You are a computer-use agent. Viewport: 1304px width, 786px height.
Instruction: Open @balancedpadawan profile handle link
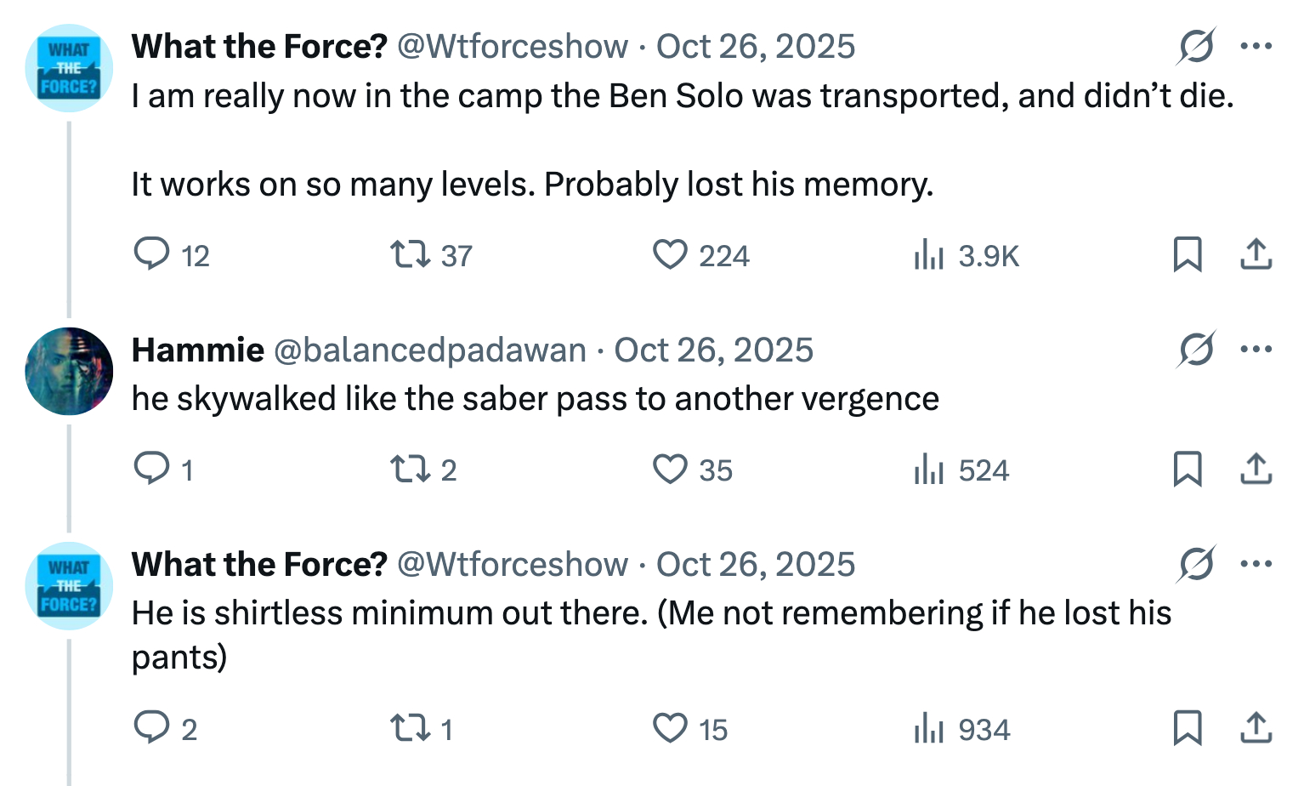(430, 350)
